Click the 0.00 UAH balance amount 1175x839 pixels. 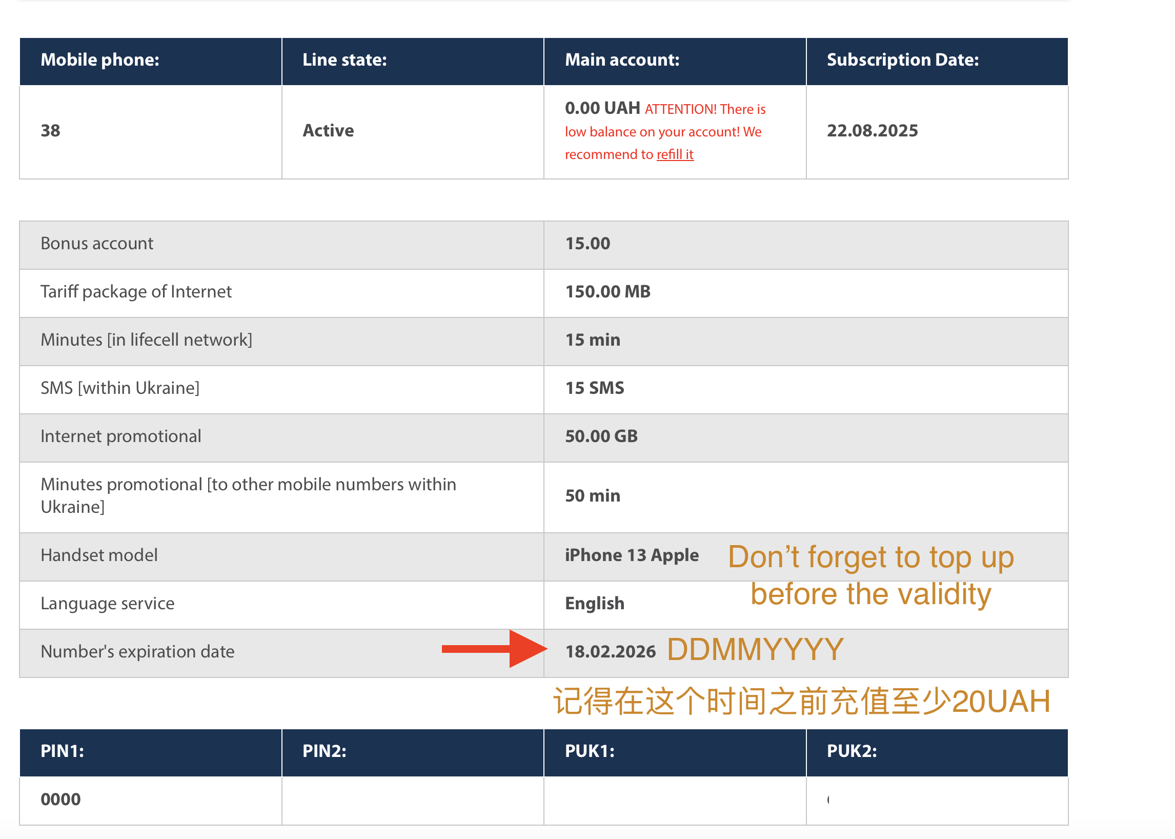coord(602,109)
